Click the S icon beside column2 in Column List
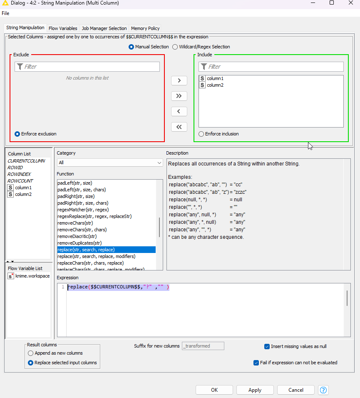 pyautogui.click(x=10, y=194)
